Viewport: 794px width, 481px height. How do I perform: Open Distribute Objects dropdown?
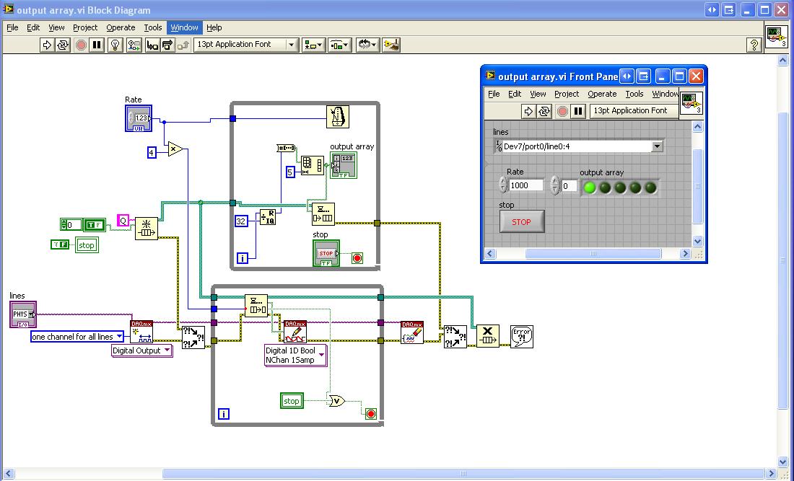340,45
